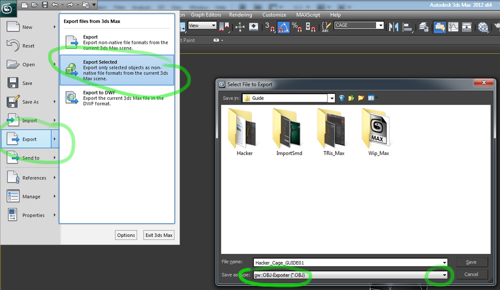500x290 pixels.
Task: Open Schematic View icon in toolbar
Action: pyautogui.click(x=466, y=27)
